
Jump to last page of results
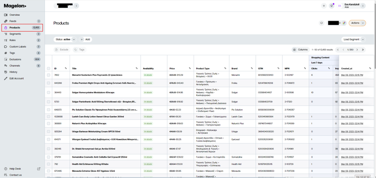coord(363,50)
